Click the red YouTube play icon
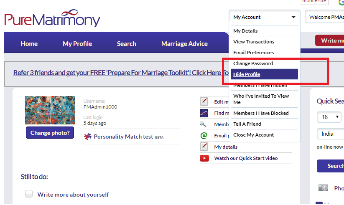Viewport: 344px width, 205px height. 204,158
